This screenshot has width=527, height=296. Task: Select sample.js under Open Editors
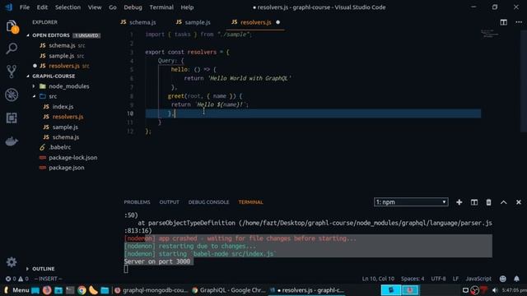[61, 56]
